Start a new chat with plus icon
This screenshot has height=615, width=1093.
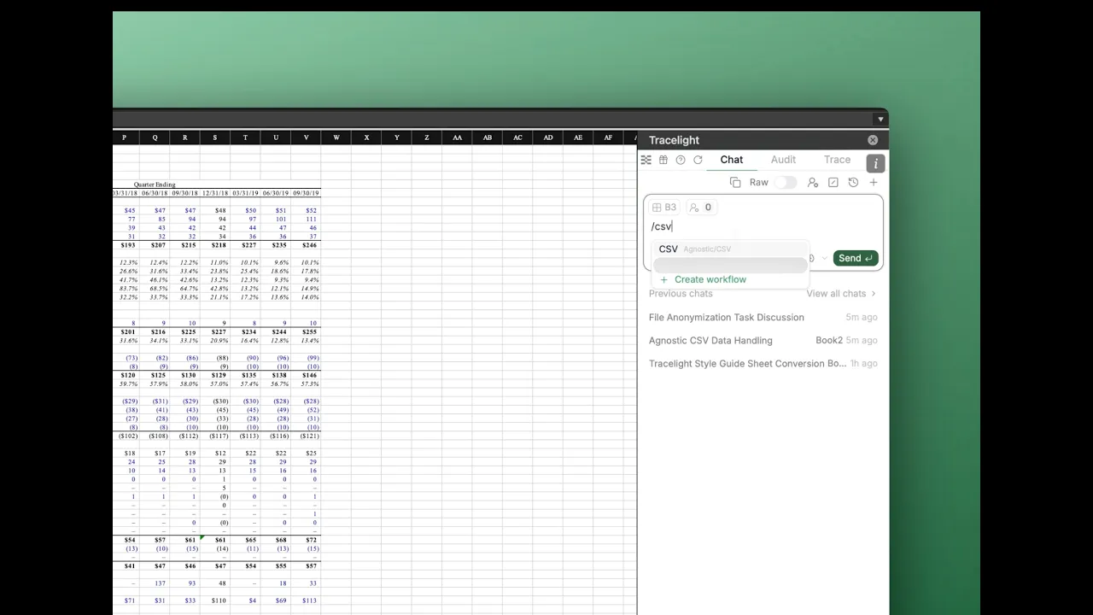point(874,182)
